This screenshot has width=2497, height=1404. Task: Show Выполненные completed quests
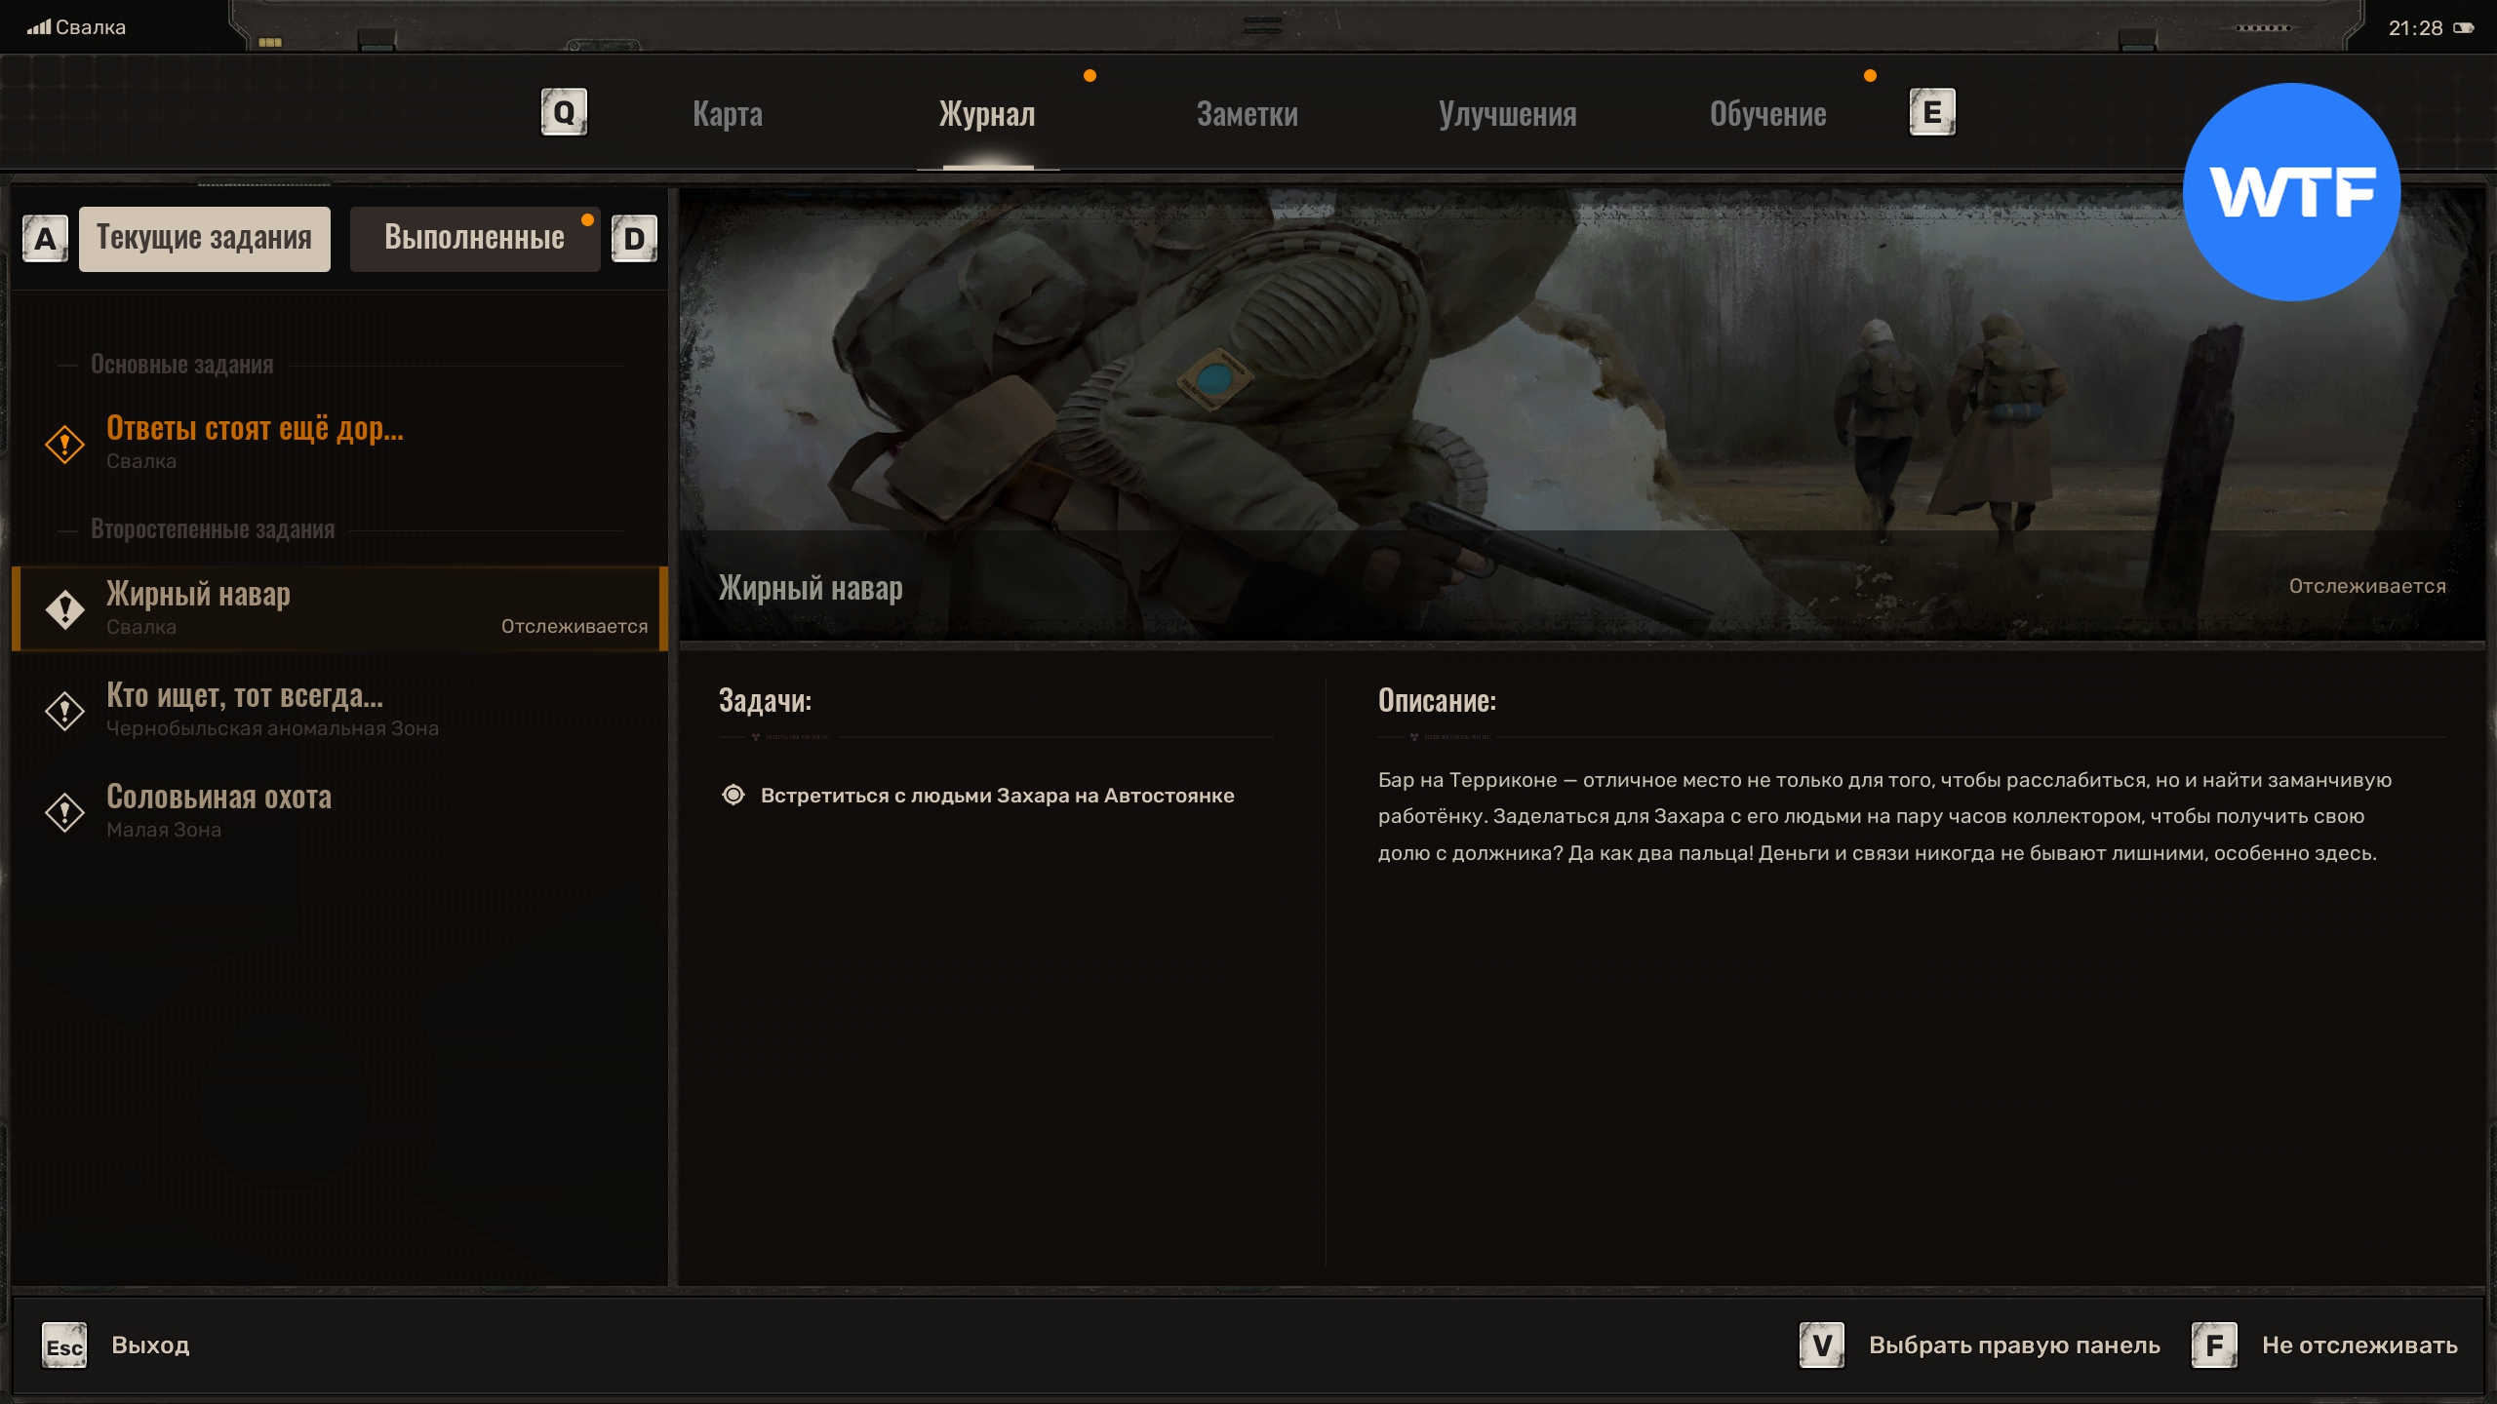tap(474, 238)
